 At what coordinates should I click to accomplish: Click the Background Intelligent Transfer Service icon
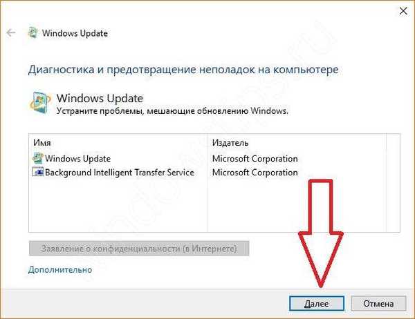pos(37,172)
